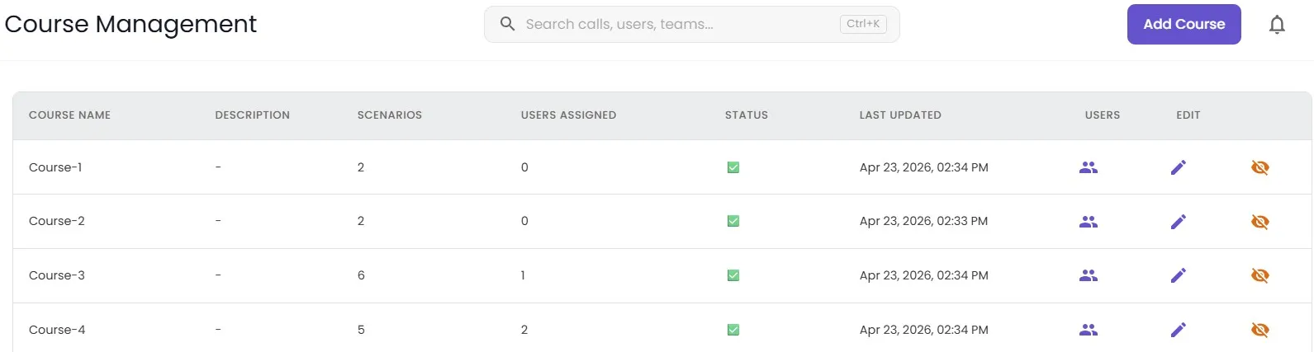
Task: Hide Course-3 using eye icon
Action: [1259, 275]
